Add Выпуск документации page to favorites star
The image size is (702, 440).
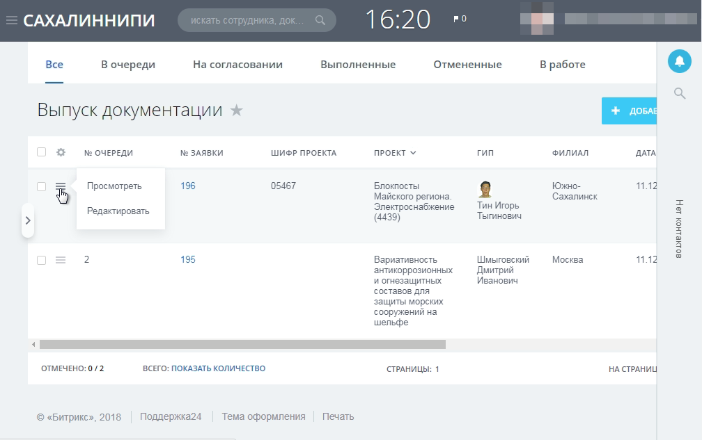click(x=237, y=111)
